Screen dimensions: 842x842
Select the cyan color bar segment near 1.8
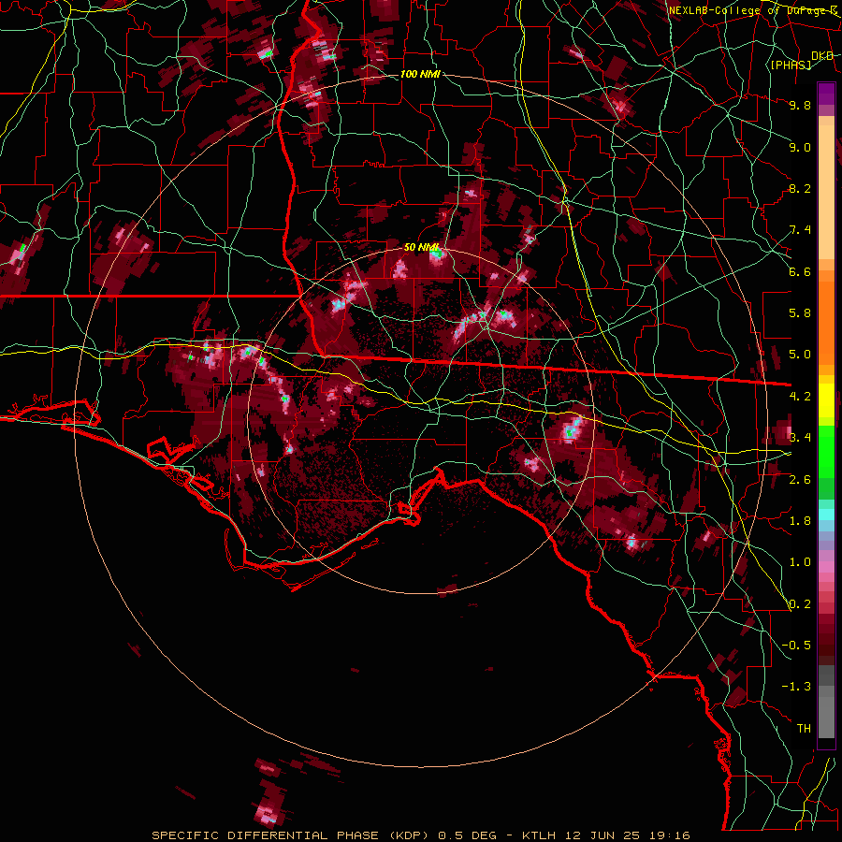[x=826, y=515]
